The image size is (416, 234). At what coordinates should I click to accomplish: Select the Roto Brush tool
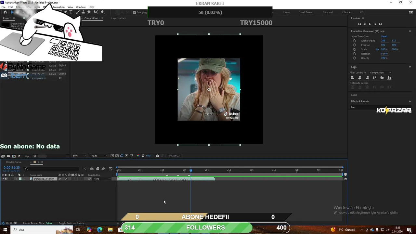[96, 12]
